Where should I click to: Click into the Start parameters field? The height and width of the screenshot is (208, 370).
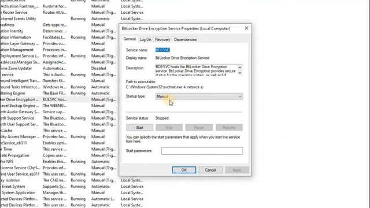point(202,151)
